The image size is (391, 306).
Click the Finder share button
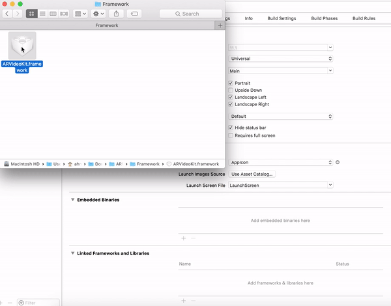(116, 14)
